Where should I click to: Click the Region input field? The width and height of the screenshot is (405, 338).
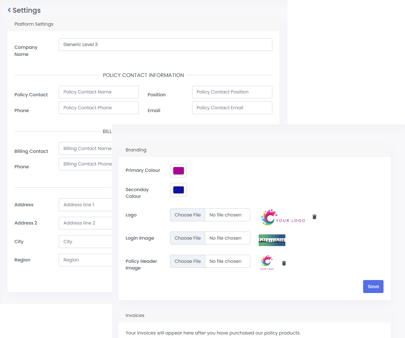coord(86,260)
